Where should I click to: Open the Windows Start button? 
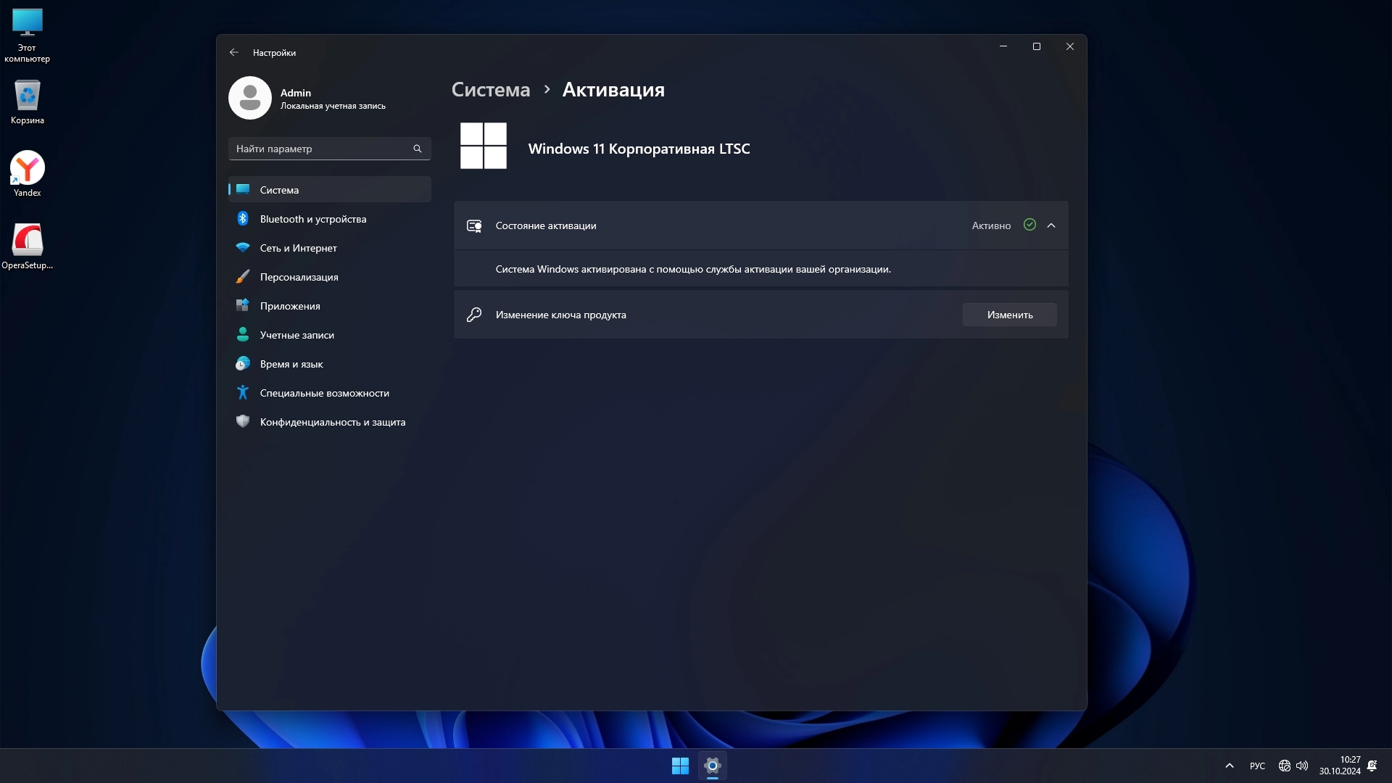(x=680, y=766)
